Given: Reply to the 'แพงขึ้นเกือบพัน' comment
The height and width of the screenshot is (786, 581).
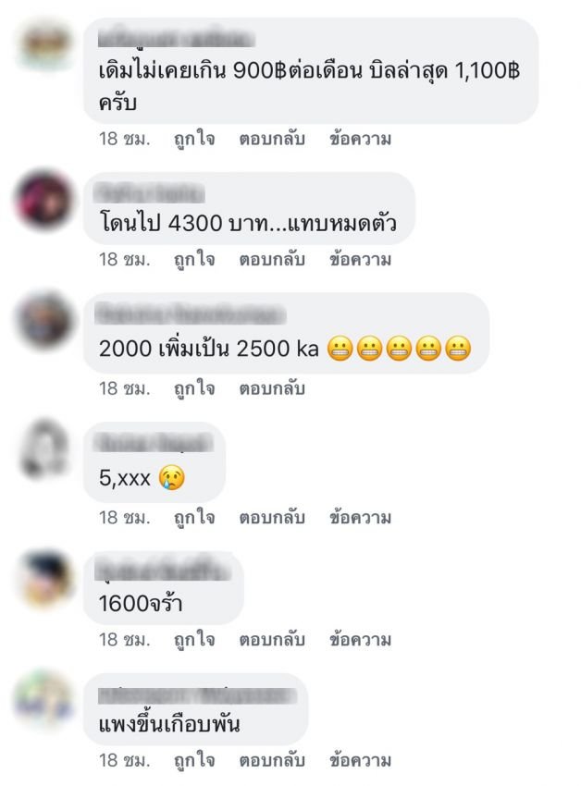Looking at the screenshot, I should [271, 760].
